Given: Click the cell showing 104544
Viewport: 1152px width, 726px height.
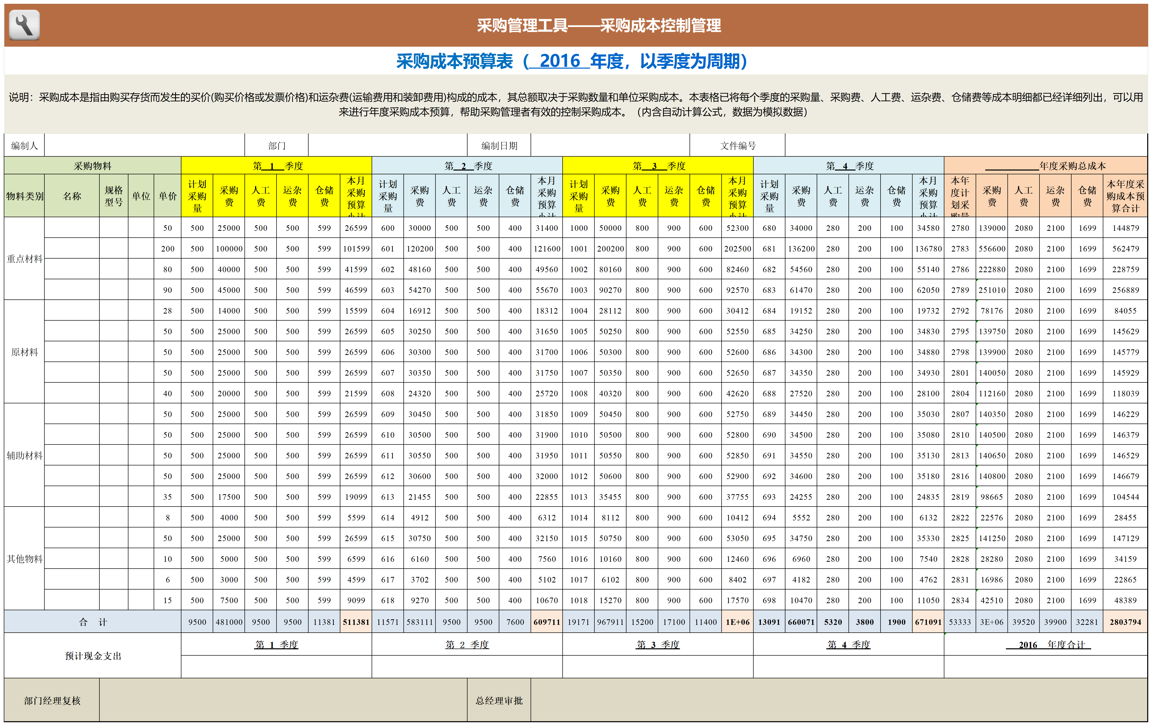Looking at the screenshot, I should 1125,496.
